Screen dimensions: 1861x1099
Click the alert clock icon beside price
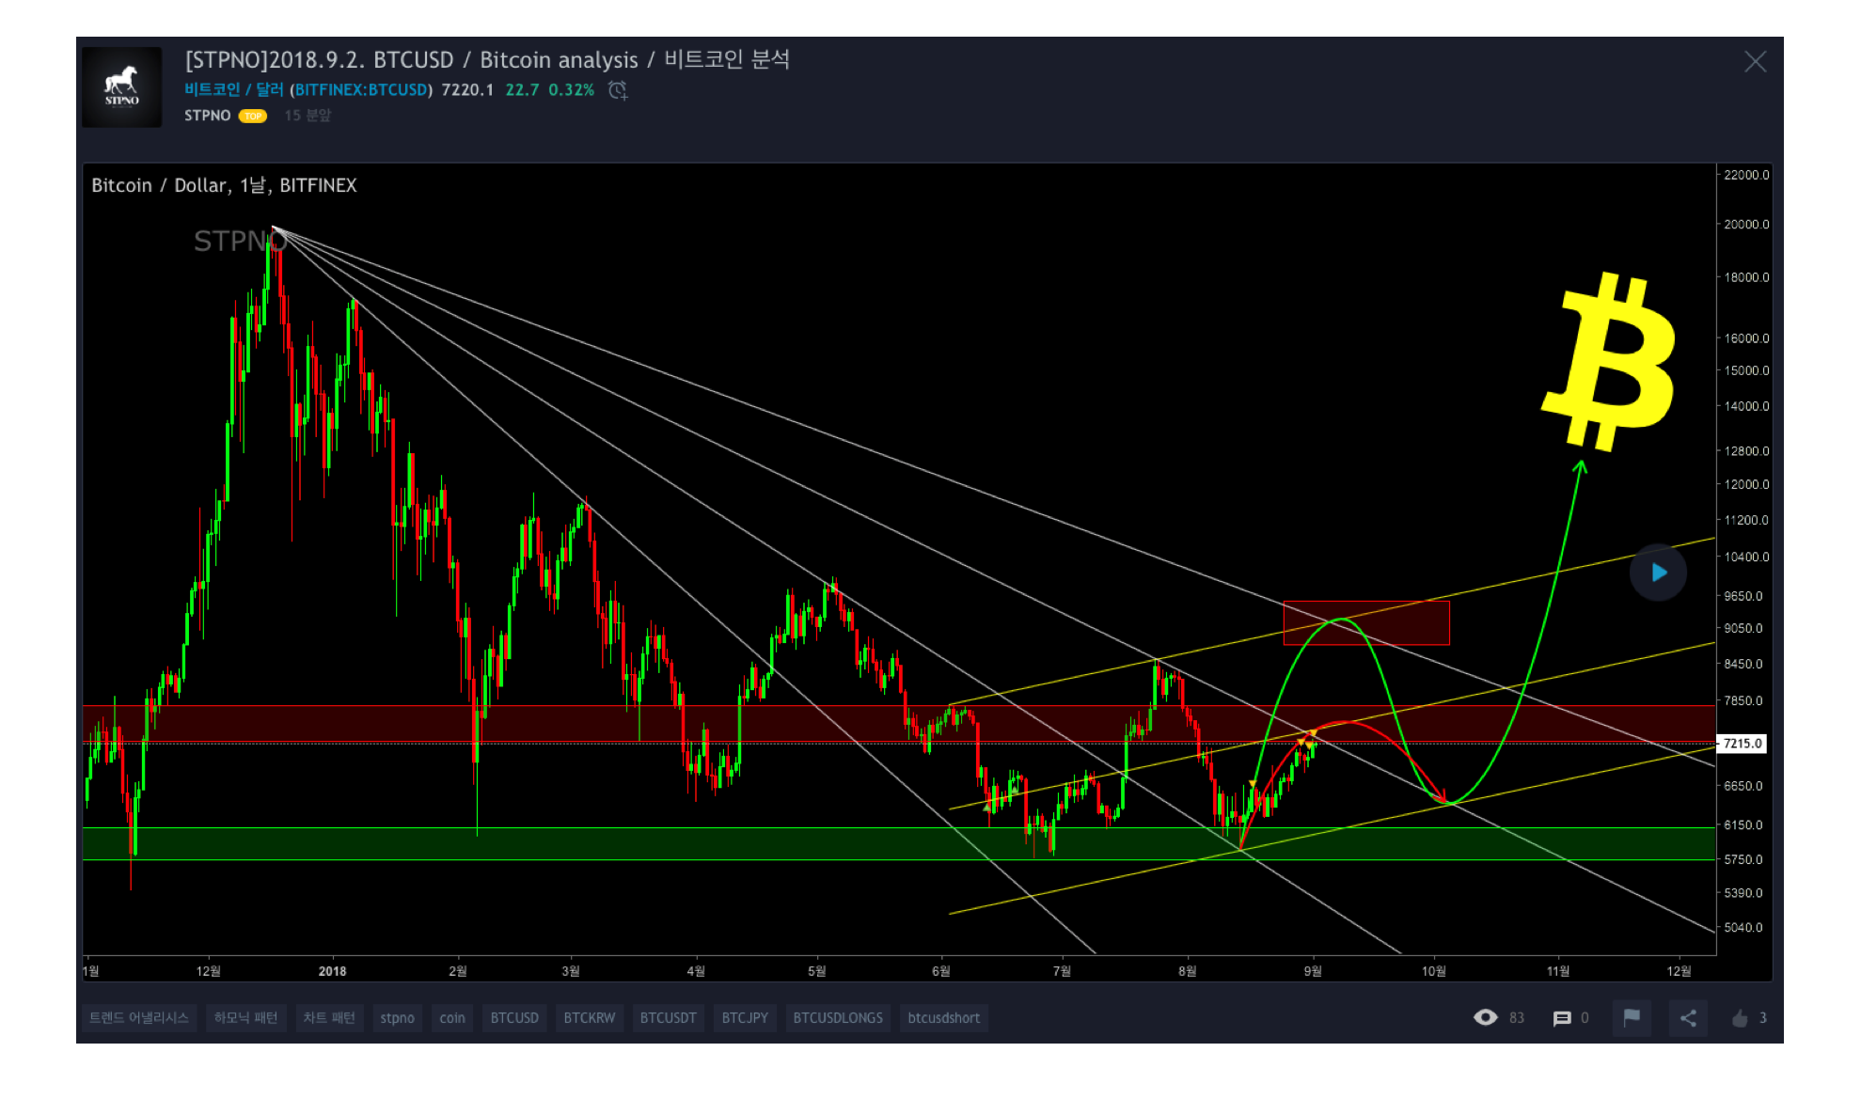click(x=618, y=90)
